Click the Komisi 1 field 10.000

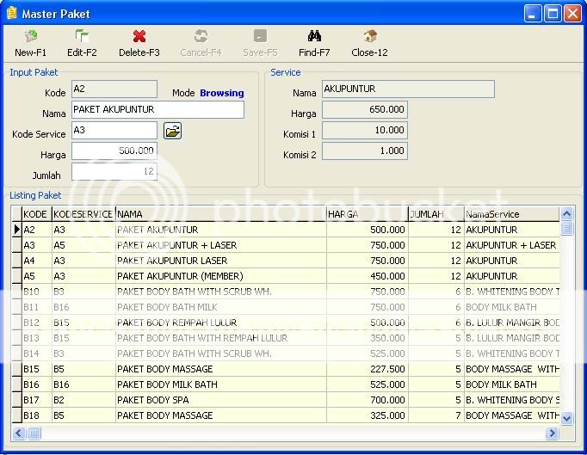[x=365, y=130]
